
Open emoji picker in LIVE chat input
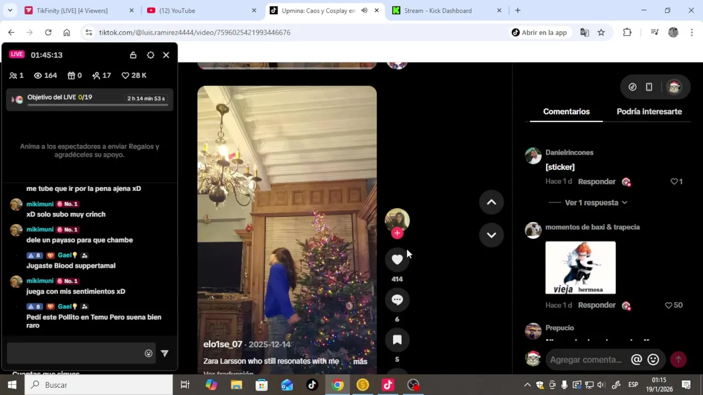(148, 353)
